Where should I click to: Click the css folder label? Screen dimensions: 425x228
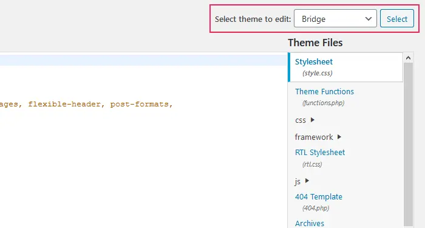pyautogui.click(x=301, y=120)
